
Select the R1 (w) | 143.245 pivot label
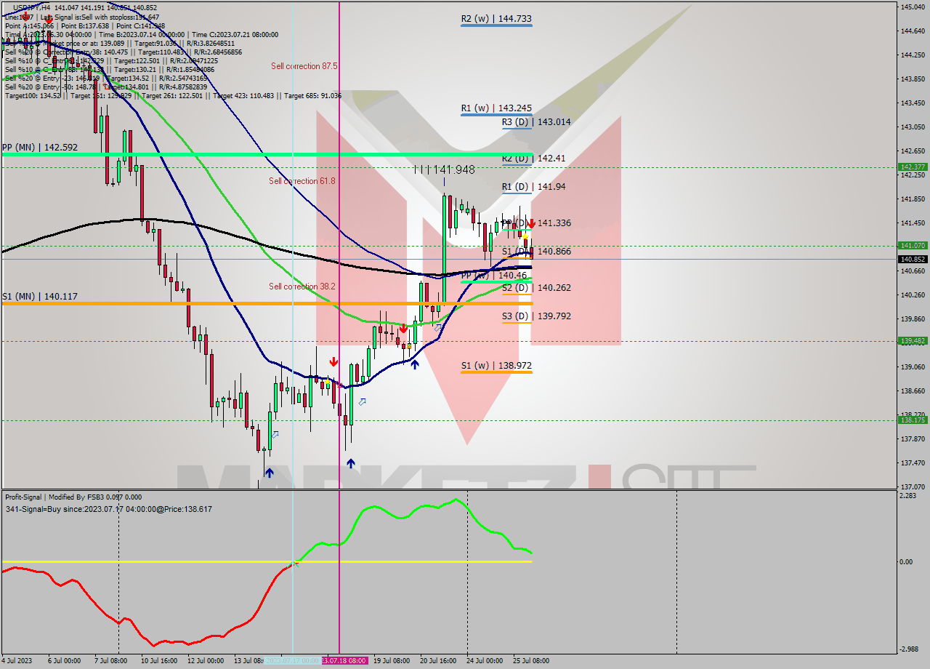pos(496,108)
